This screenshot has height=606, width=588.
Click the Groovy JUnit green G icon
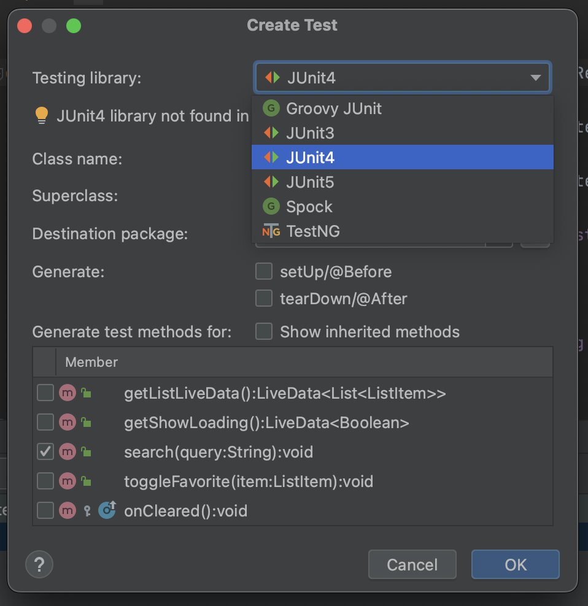click(271, 109)
